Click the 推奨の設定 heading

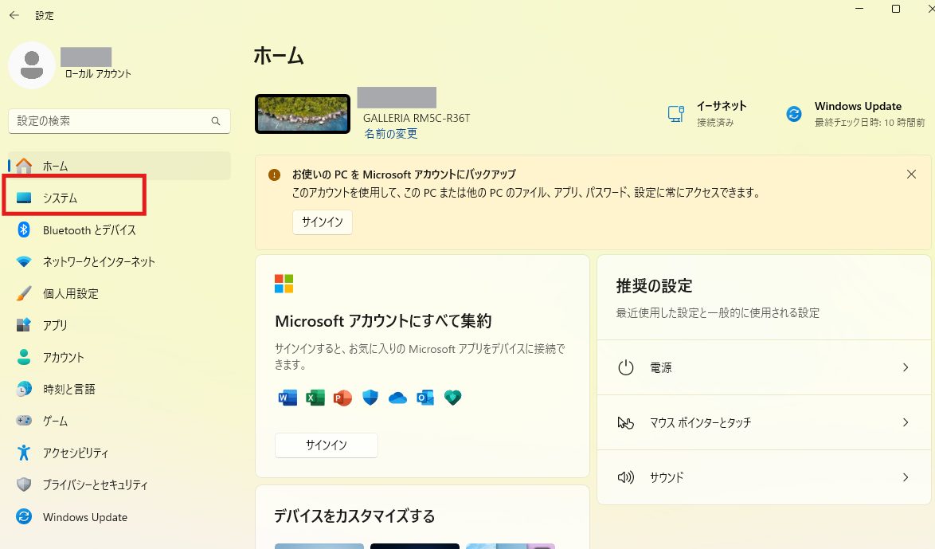(654, 286)
